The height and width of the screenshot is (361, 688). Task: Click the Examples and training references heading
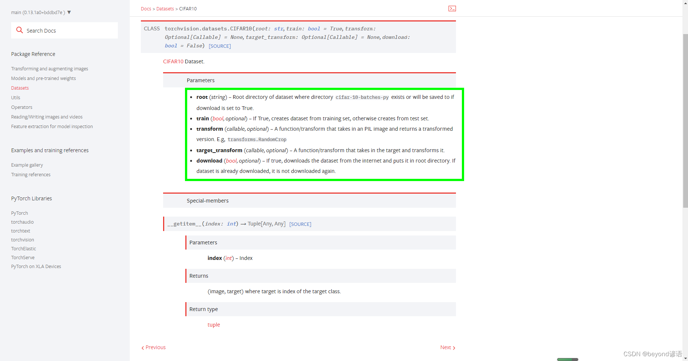[x=50, y=150]
